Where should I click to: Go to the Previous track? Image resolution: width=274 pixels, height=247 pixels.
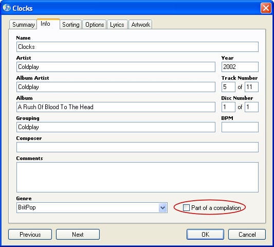click(x=30, y=235)
